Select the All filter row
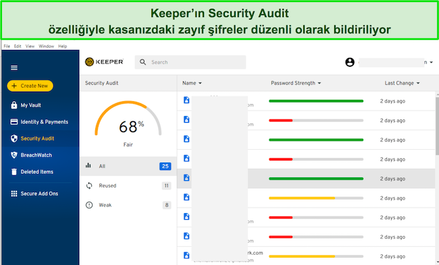The image size is (439, 265). 128,166
